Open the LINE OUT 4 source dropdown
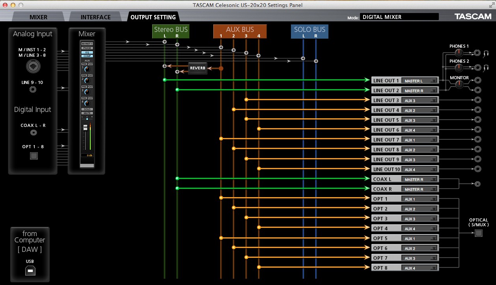This screenshot has height=285, width=496. tap(420, 110)
